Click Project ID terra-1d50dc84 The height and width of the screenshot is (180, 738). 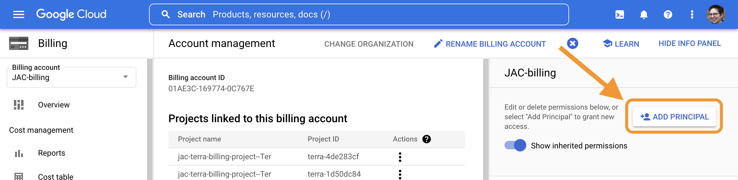334,174
